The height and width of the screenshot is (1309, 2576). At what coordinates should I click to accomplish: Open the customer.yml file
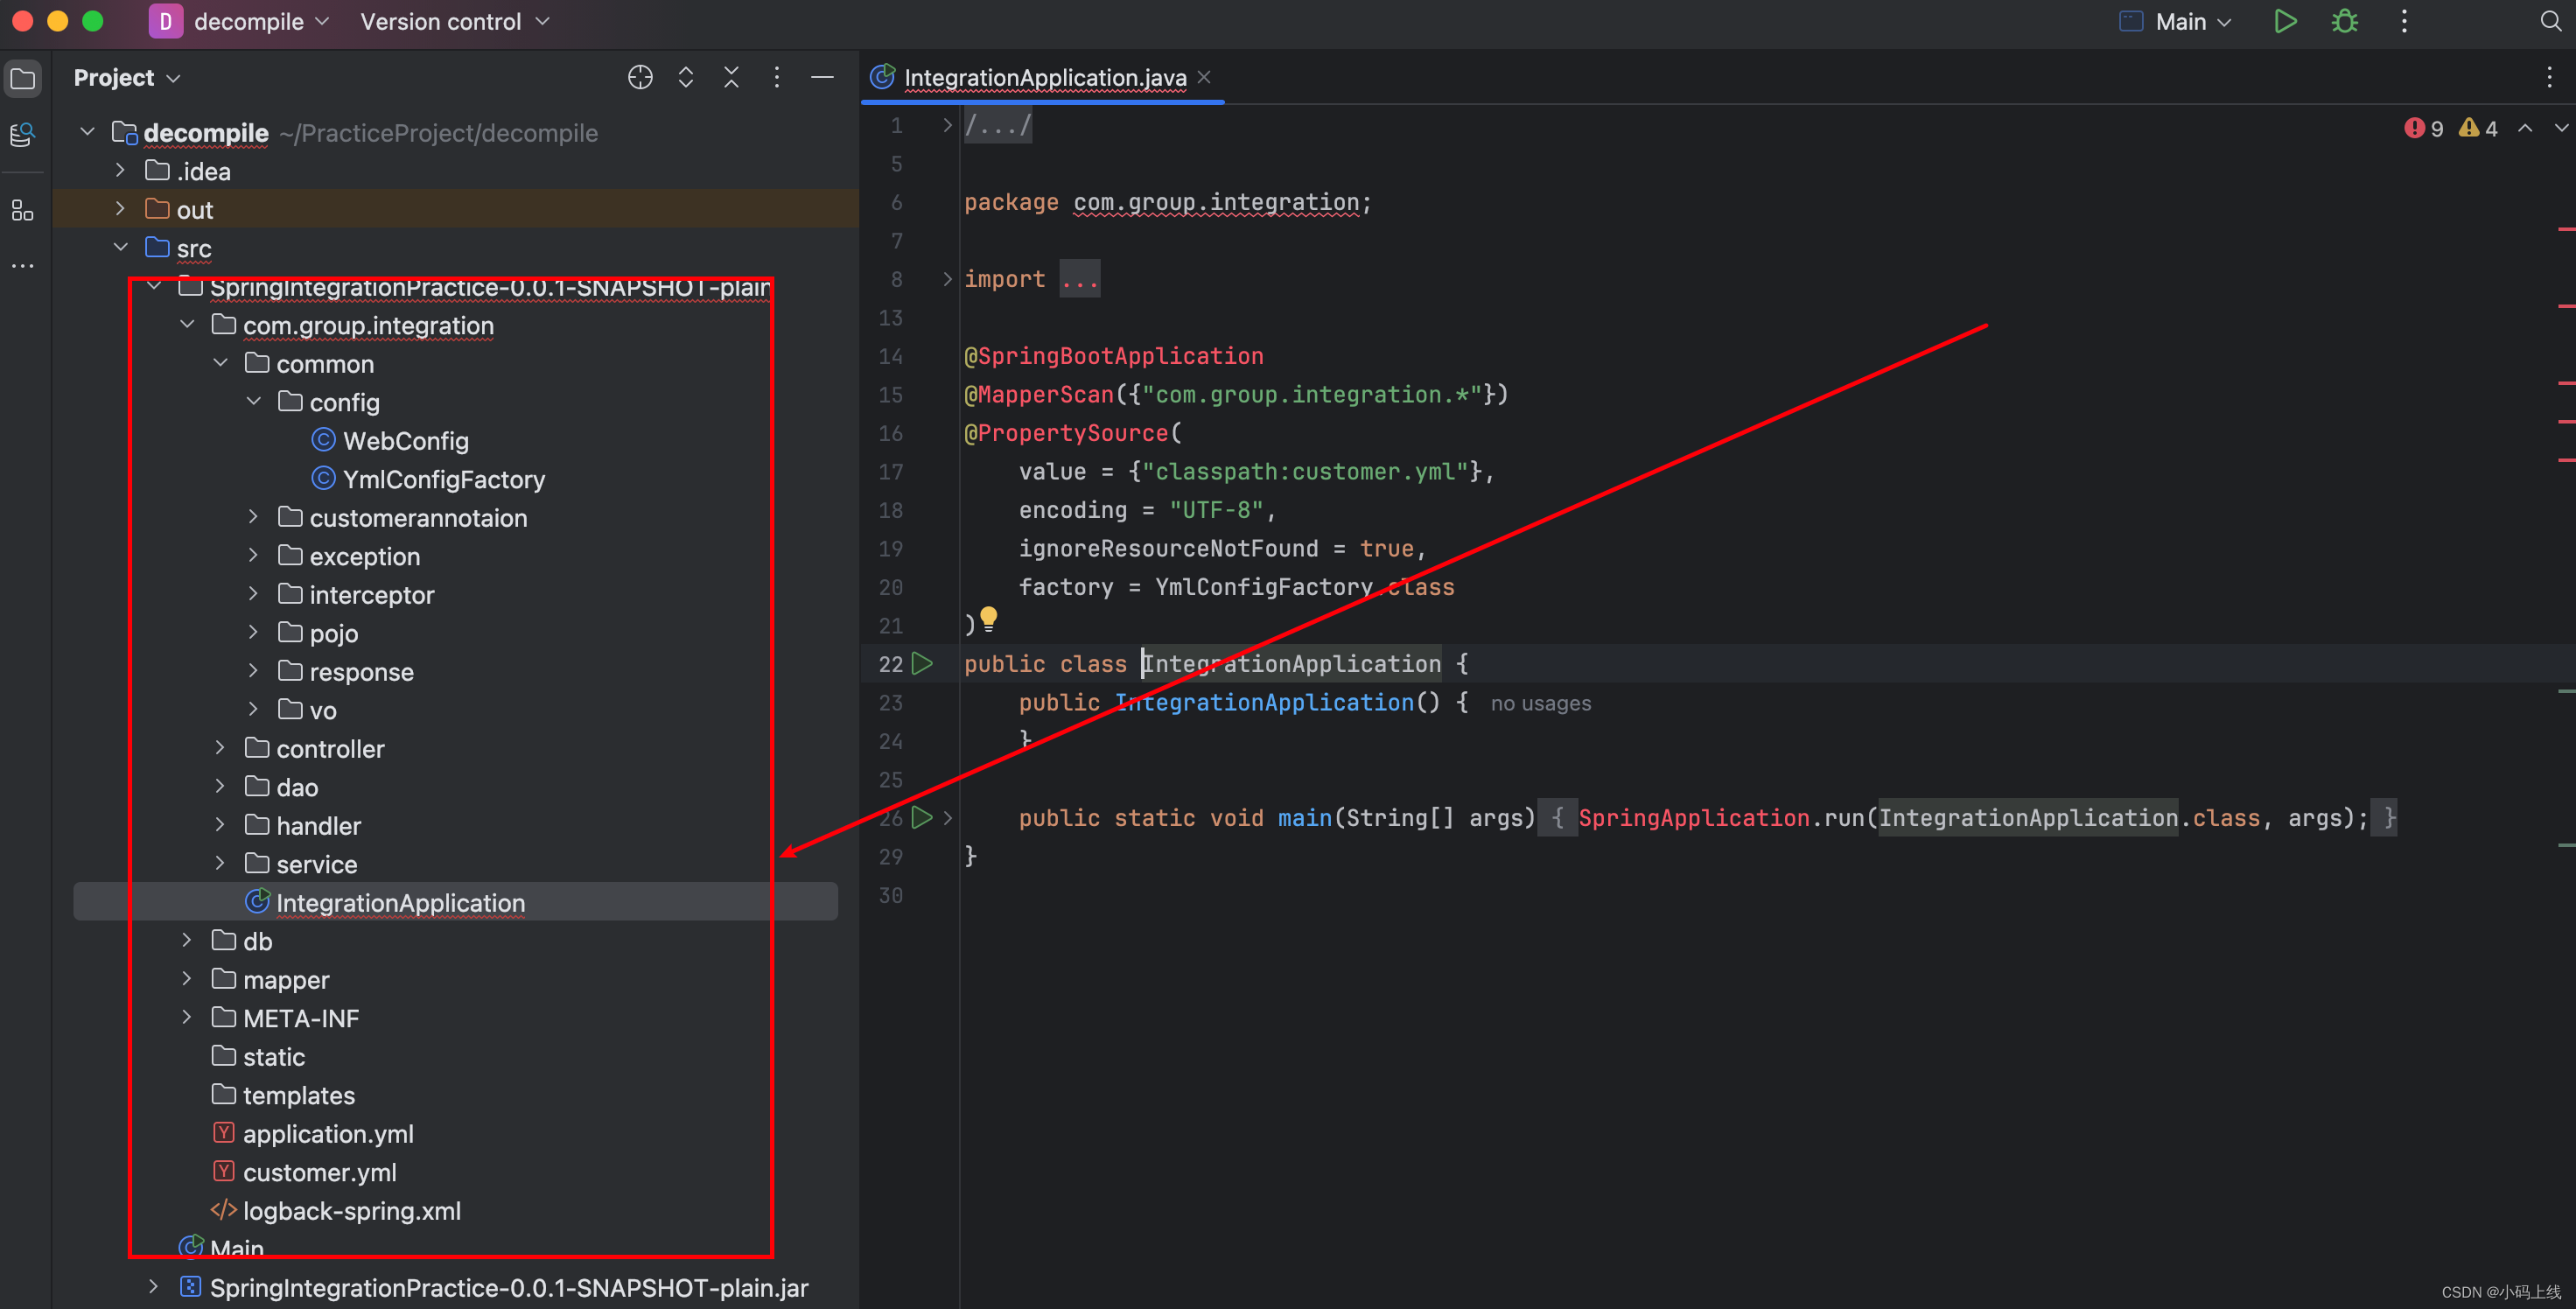[x=319, y=1172]
